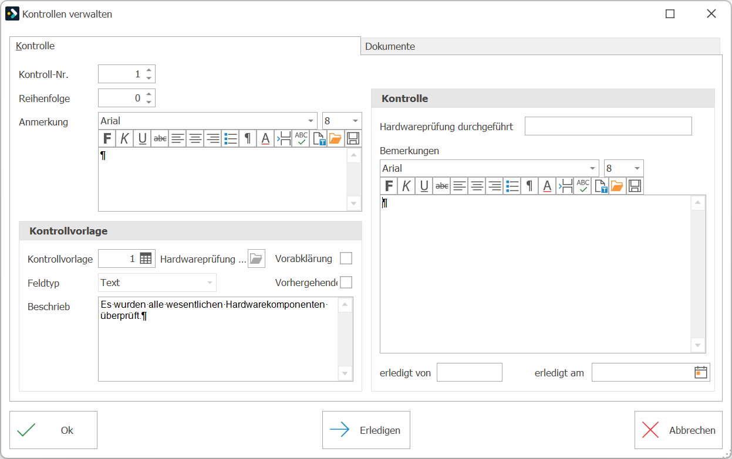This screenshot has width=732, height=459.
Task: Show paragraph marks in Bemerkungen toolbar
Action: (x=529, y=186)
